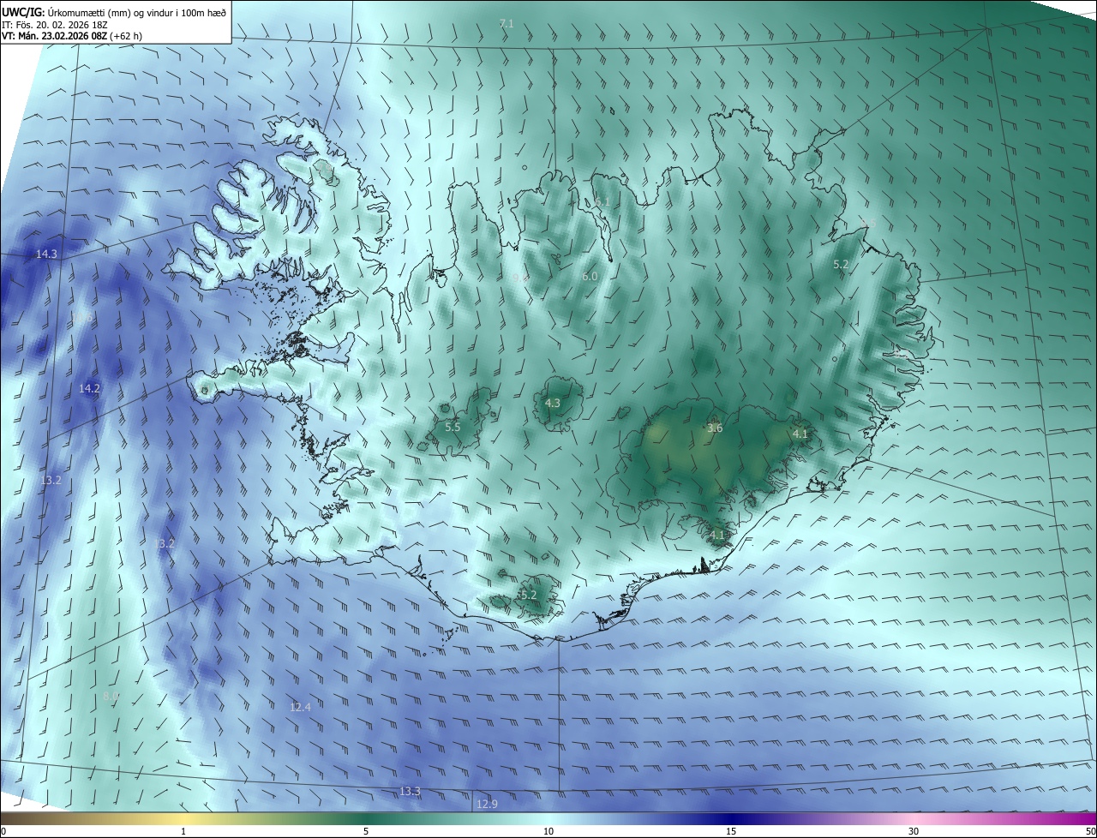Click the precipitable water color gradient bar
The image size is (1097, 838).
[548, 818]
